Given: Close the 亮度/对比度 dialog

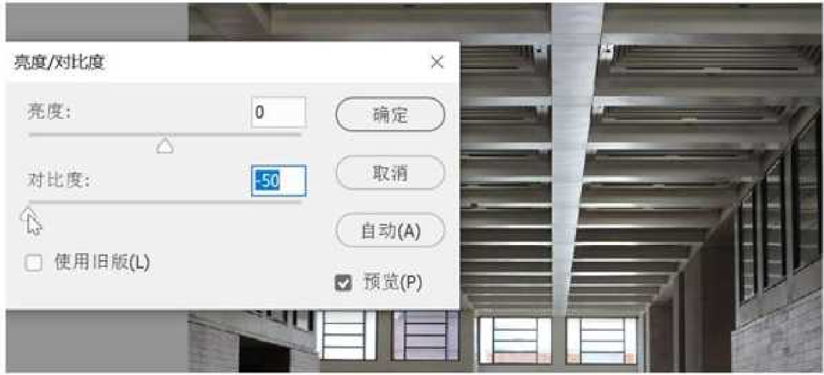Looking at the screenshot, I should pyautogui.click(x=438, y=63).
